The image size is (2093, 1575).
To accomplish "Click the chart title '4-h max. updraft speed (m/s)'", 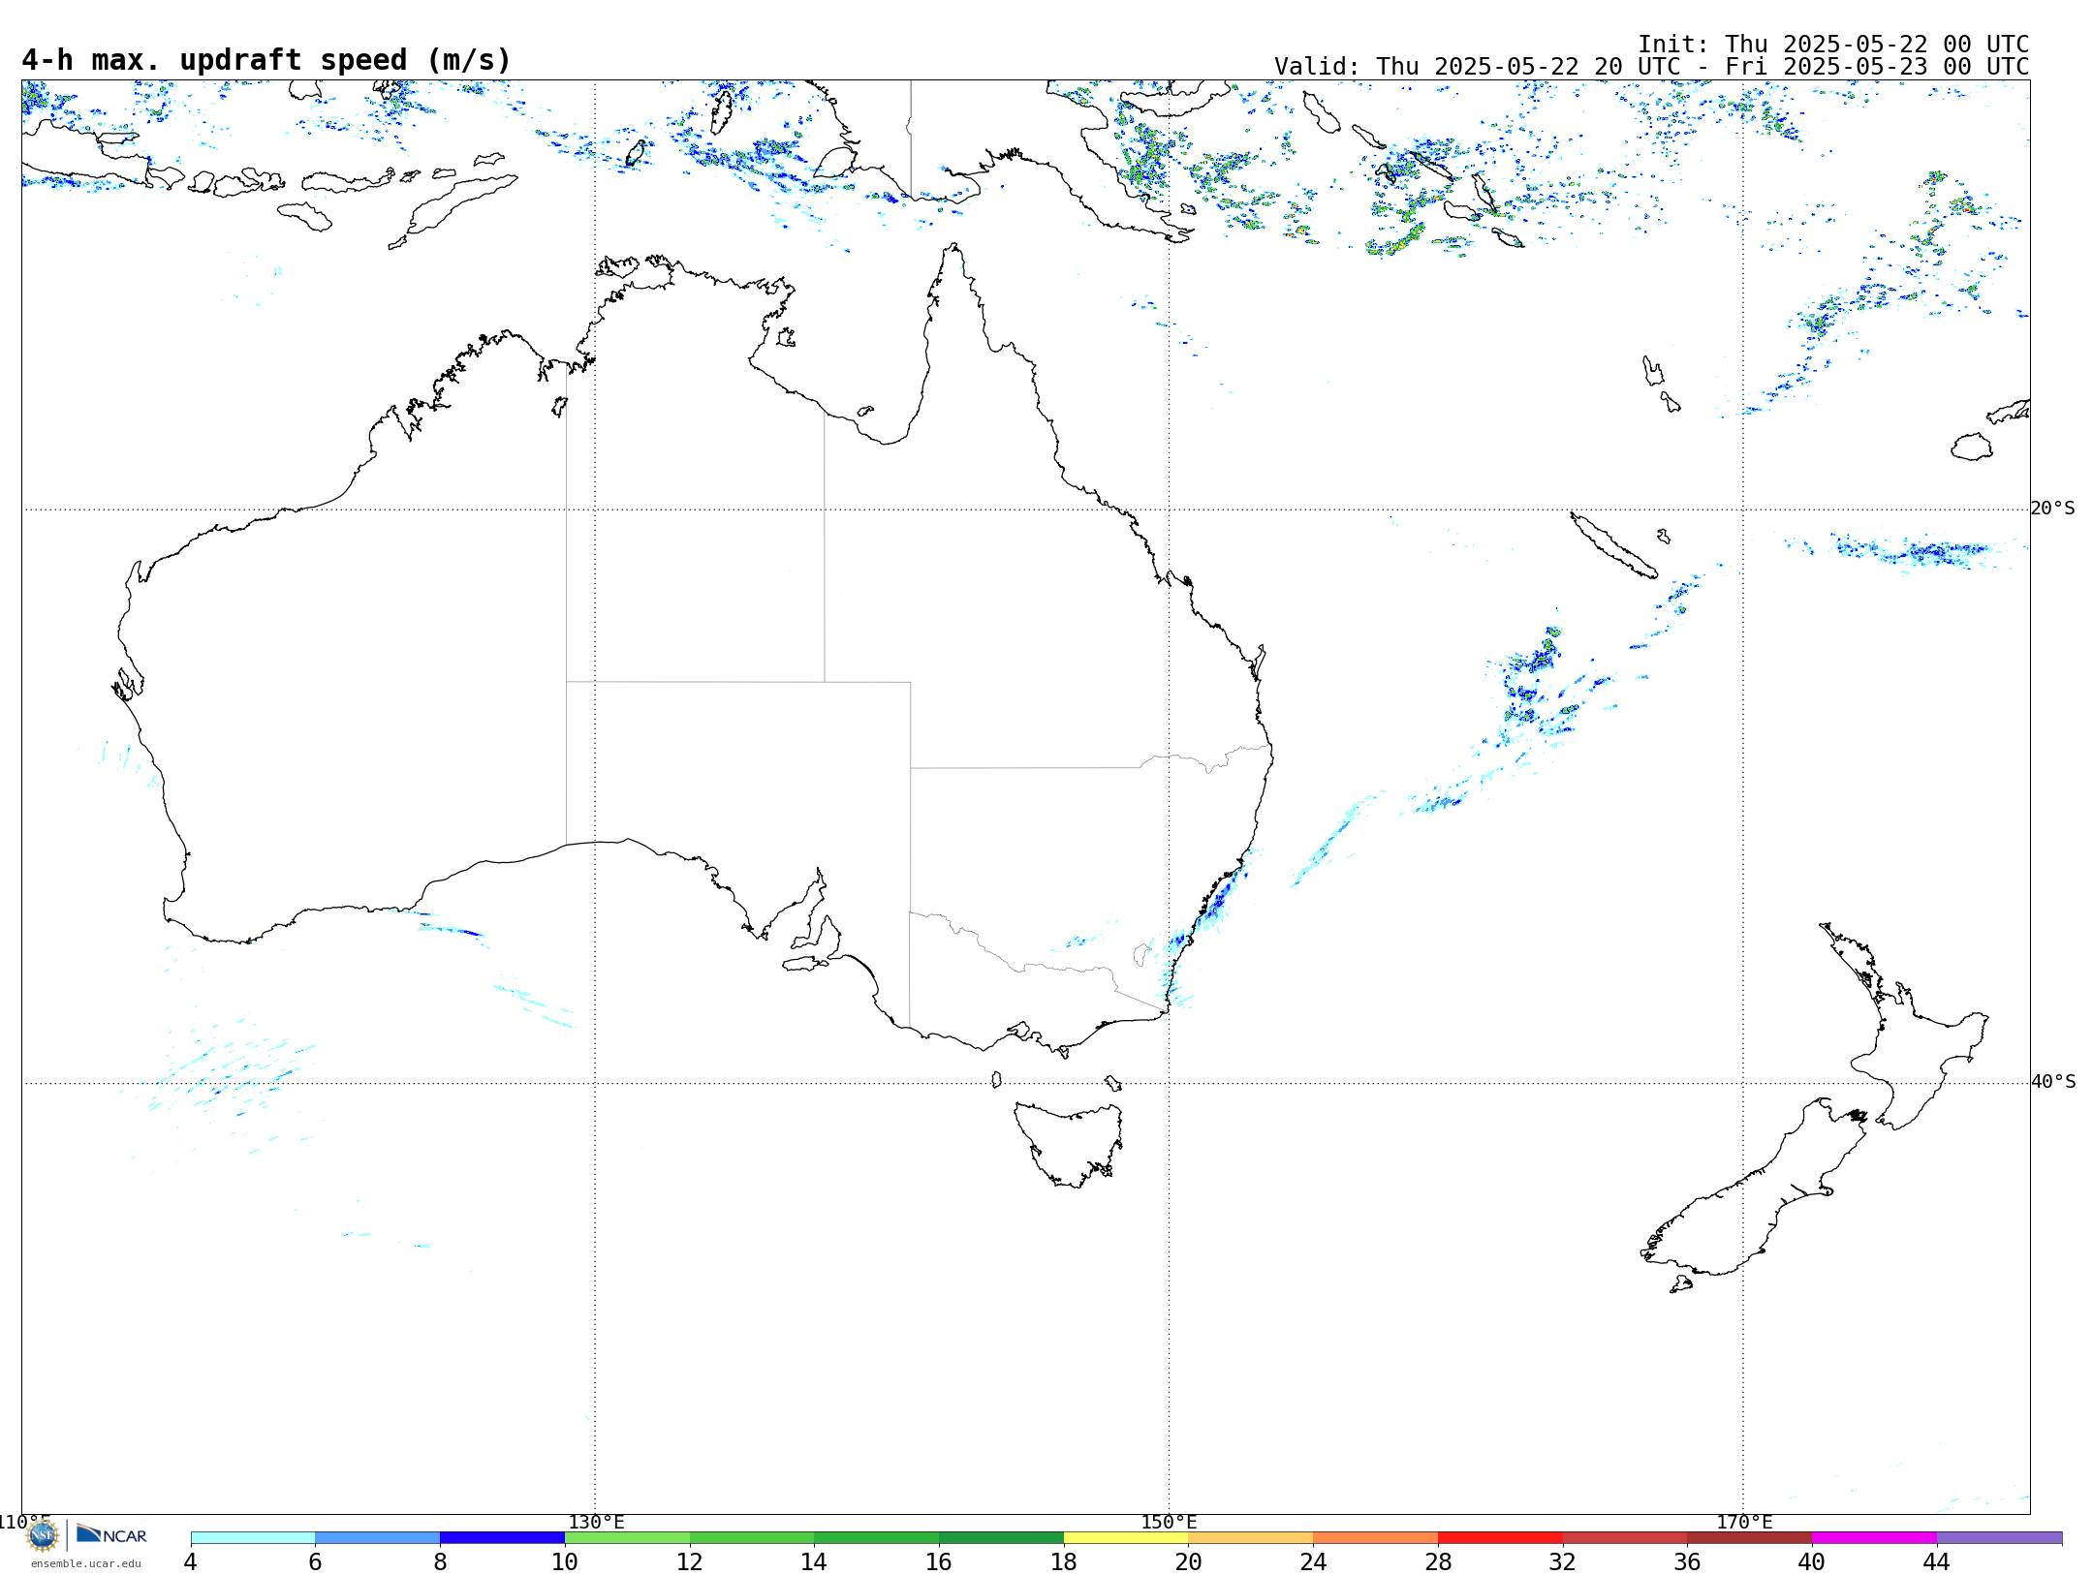I will [266, 60].
